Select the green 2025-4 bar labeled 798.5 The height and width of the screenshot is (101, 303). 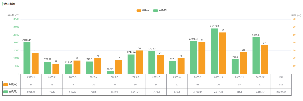pos(89,68)
